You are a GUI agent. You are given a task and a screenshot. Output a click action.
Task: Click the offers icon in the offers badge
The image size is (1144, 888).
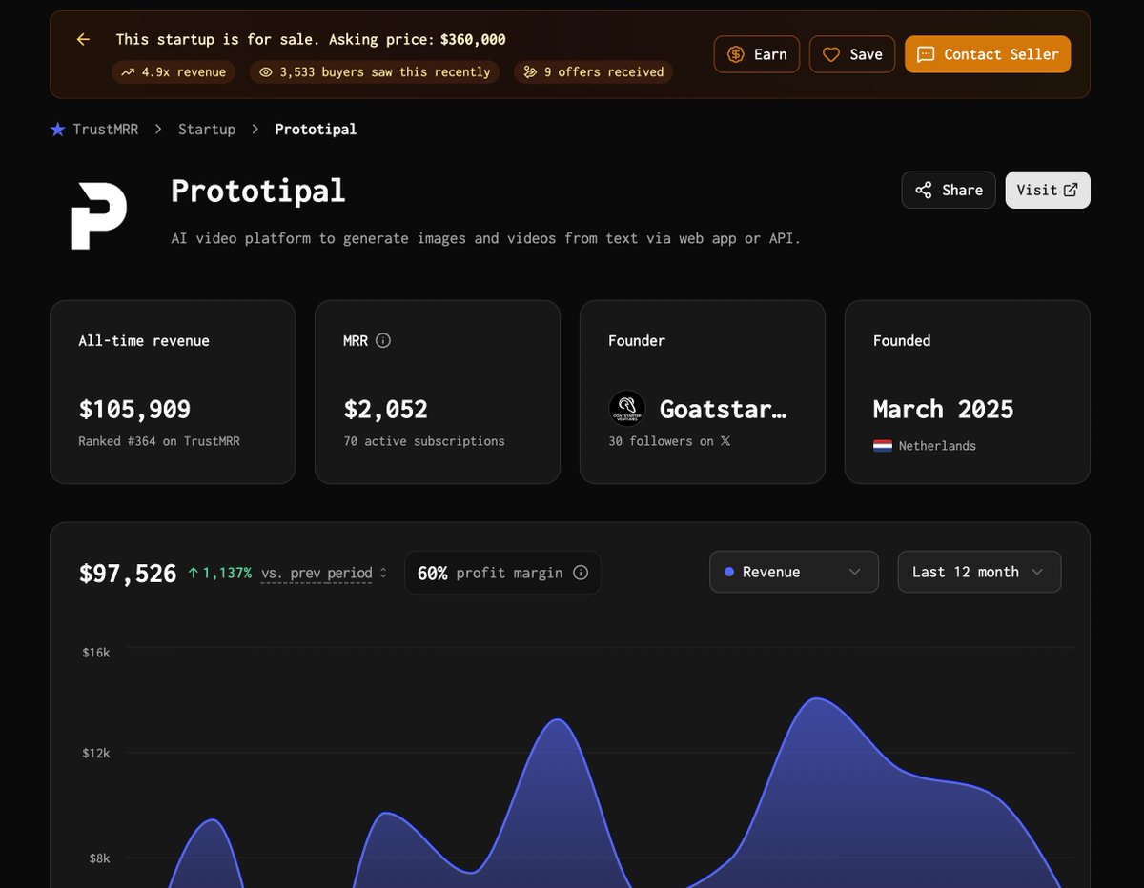coord(530,71)
